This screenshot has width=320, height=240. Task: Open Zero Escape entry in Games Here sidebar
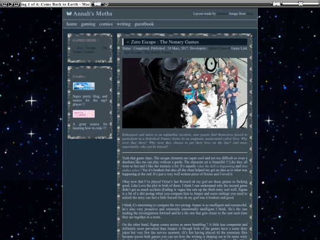90,50
